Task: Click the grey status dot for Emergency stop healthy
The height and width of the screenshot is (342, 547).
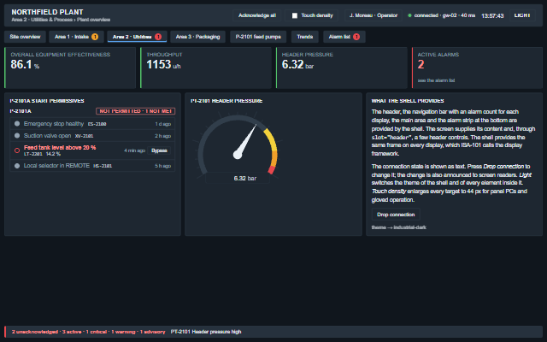Action: [x=17, y=123]
